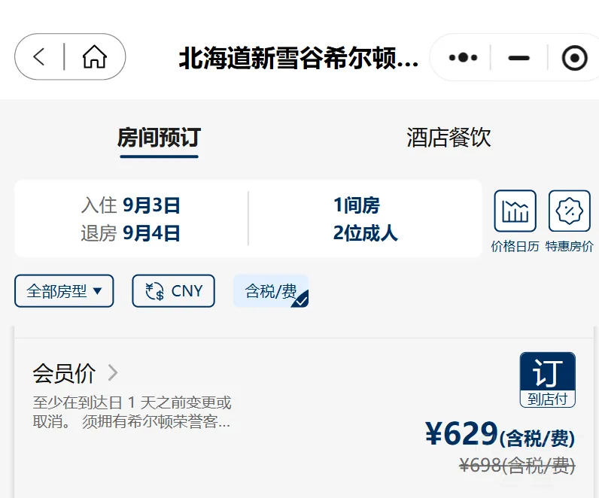This screenshot has width=599, height=498.
Task: Tap hotel title 北海道新雪谷希尔顿
Action: (x=299, y=58)
